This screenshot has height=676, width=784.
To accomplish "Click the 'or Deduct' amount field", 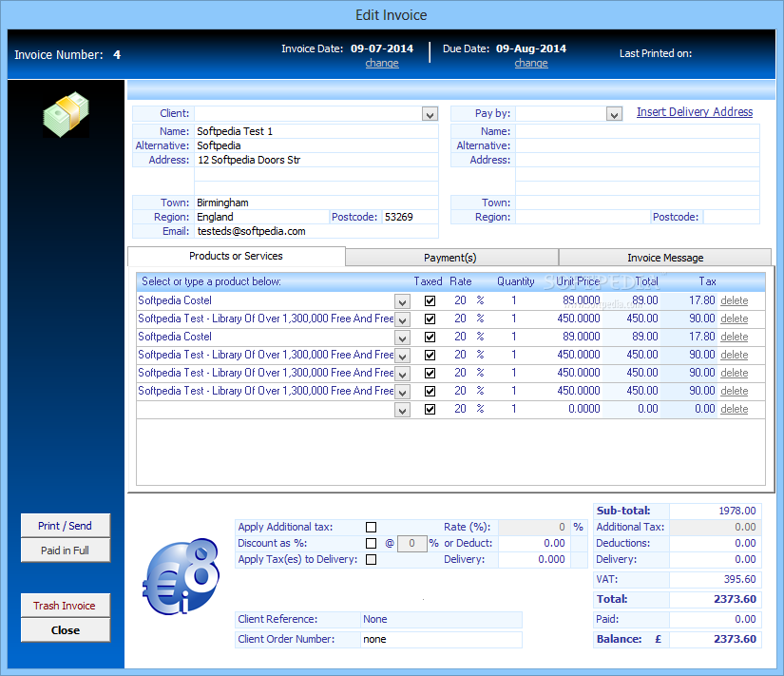I will pyautogui.click(x=534, y=544).
